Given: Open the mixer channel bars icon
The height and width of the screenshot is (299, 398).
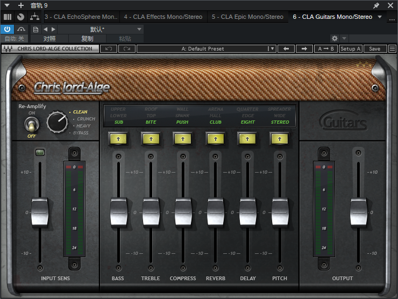Looking at the screenshot, I should tap(8, 17).
